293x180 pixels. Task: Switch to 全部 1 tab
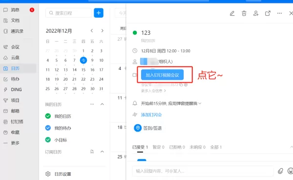216,147
